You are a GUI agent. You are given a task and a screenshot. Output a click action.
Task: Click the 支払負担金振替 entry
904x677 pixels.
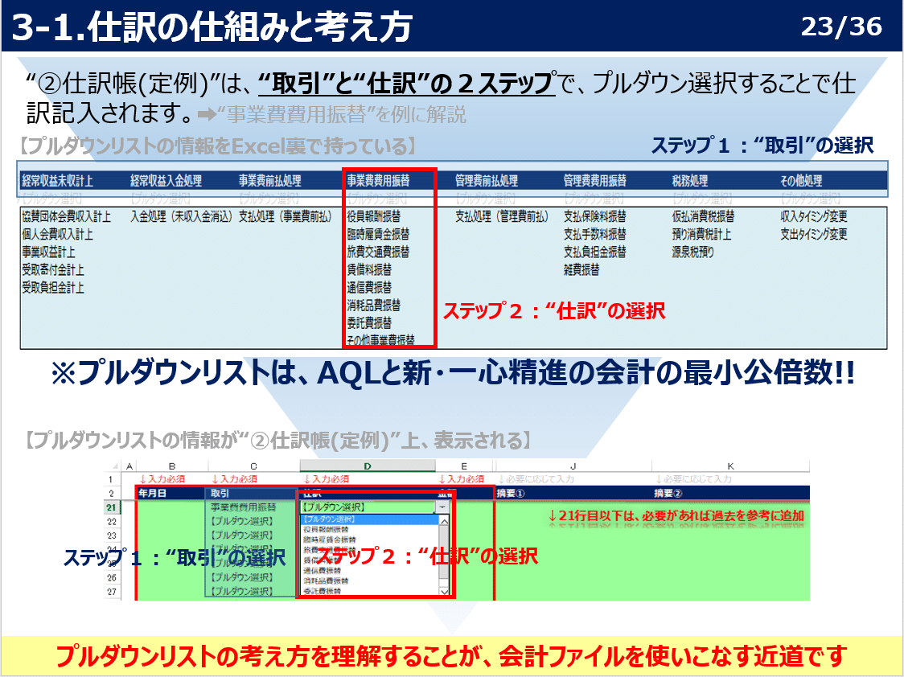(595, 252)
